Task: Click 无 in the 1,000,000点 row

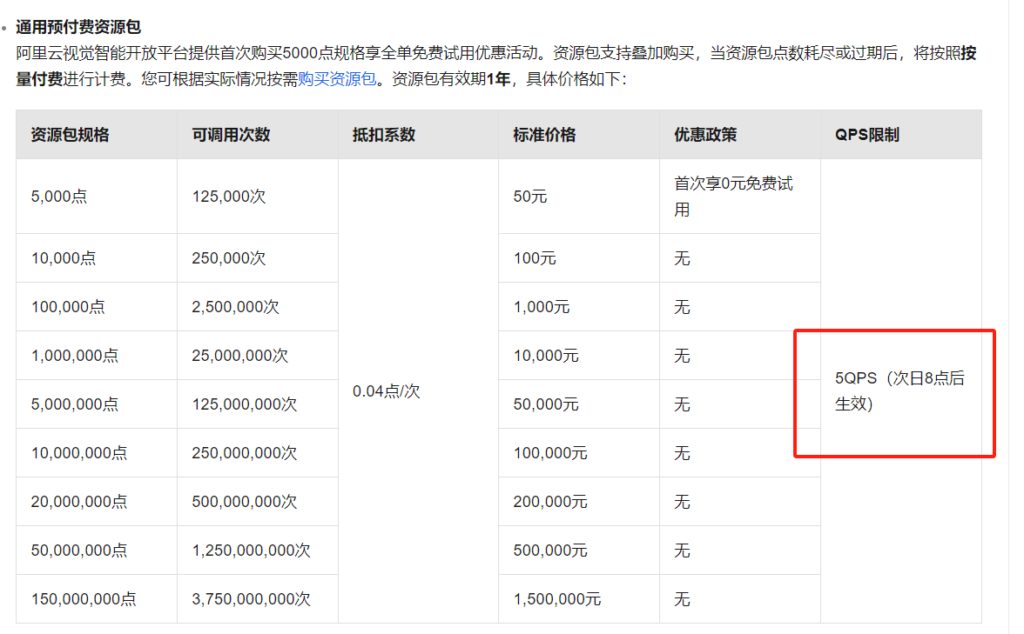Action: [682, 356]
